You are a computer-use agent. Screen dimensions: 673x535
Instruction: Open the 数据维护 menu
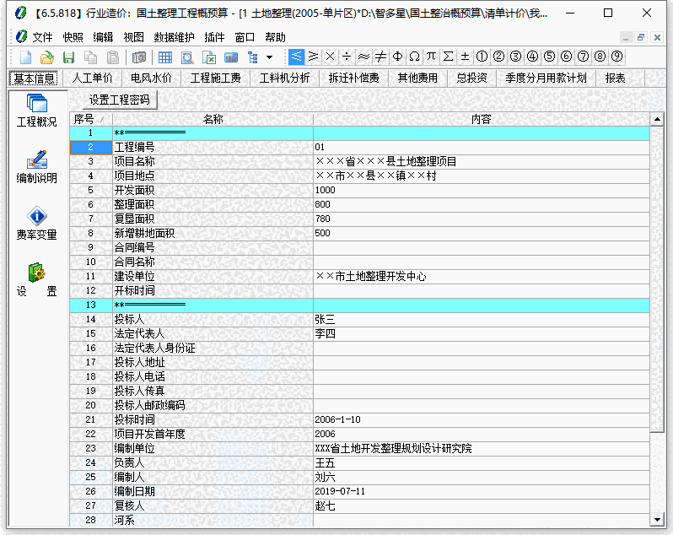coord(174,37)
